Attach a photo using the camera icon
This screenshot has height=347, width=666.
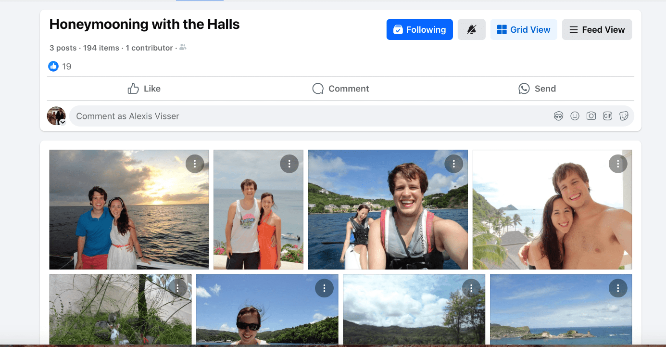pos(591,116)
